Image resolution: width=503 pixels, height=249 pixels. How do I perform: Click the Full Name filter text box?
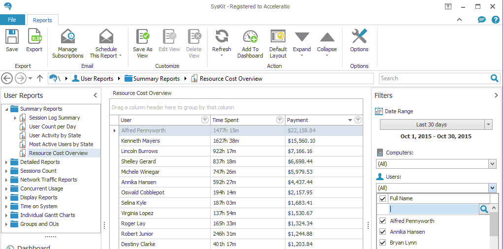point(434,209)
